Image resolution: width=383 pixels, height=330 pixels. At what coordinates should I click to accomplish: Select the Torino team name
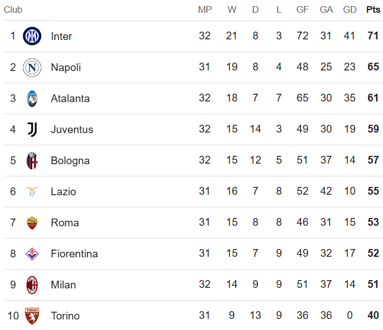(65, 316)
